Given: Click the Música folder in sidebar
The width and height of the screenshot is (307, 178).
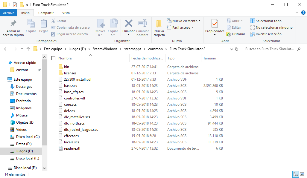Looking at the screenshot, I should [22, 115].
